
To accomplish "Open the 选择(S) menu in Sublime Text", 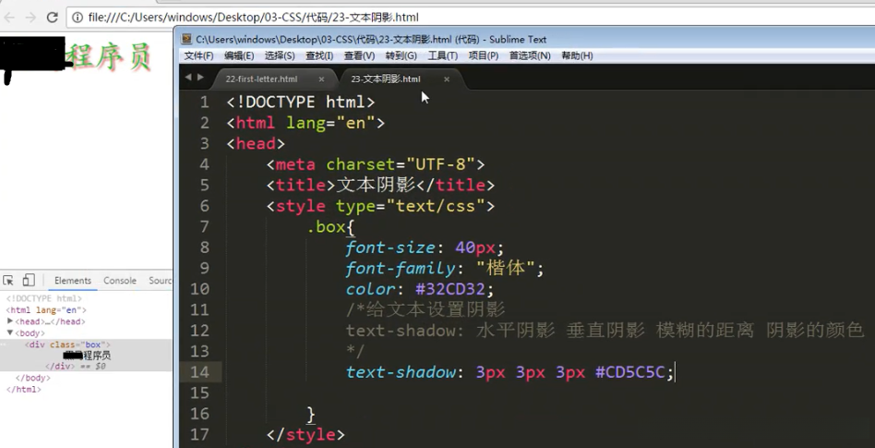I will pyautogui.click(x=280, y=55).
